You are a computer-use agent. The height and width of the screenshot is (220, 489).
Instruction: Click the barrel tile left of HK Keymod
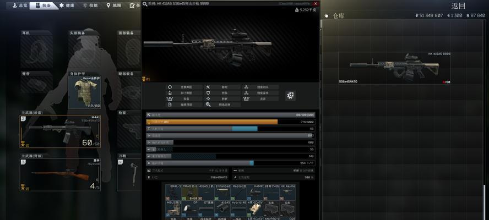271,193
